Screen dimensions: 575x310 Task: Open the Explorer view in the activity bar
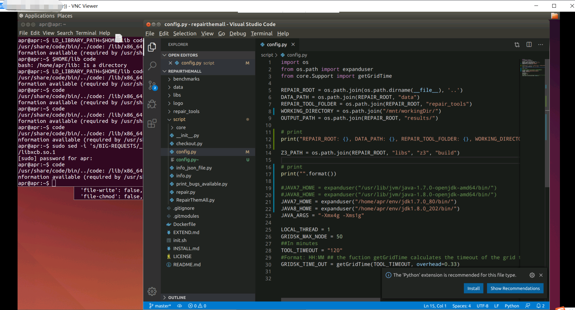152,47
